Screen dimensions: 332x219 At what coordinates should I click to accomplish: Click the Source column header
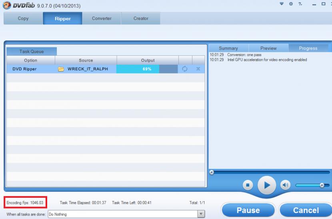[86, 60]
